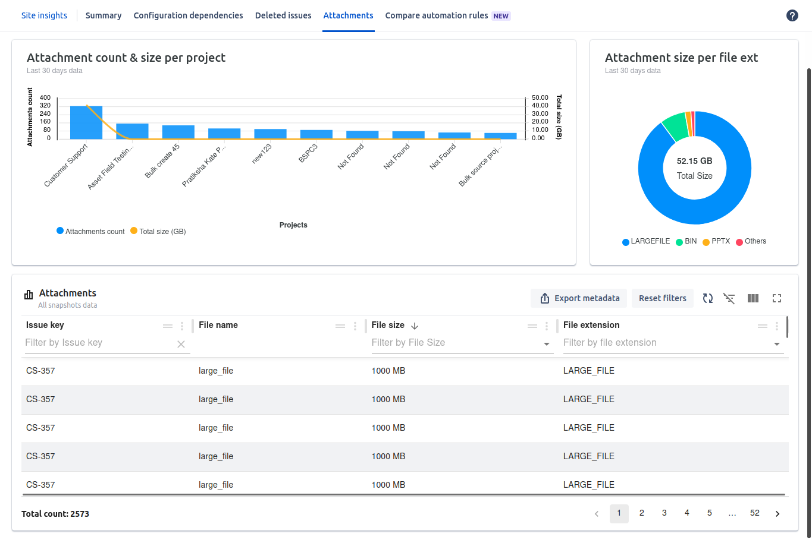Open the Site insights tab
Screen dimensions: 812x540
44,15
